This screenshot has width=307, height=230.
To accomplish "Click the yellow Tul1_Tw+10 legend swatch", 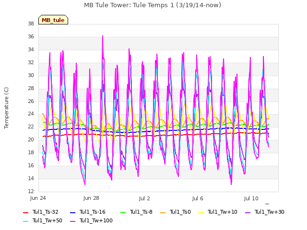I will 201,212.
